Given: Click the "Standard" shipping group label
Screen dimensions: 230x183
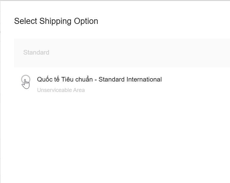Looking at the screenshot, I should pyautogui.click(x=36, y=52).
